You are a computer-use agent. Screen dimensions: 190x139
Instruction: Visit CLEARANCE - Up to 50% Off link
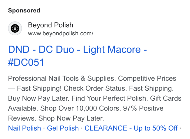tap(131, 128)
